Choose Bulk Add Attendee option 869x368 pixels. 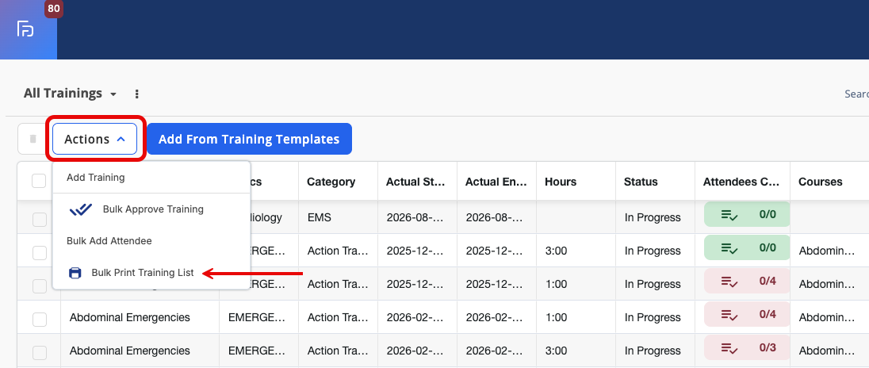click(151, 241)
